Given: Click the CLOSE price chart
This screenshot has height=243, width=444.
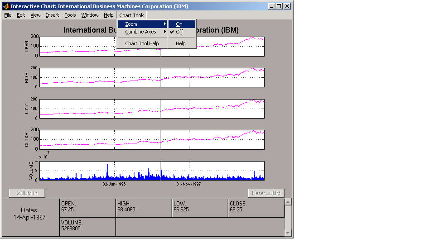Looking at the screenshot, I should [x=152, y=140].
